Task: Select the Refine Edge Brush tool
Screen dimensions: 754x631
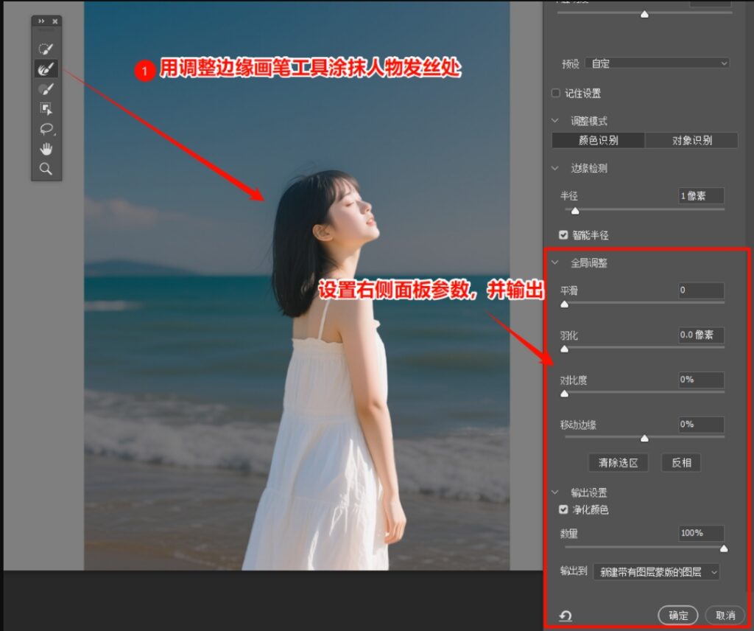Action: click(46, 69)
